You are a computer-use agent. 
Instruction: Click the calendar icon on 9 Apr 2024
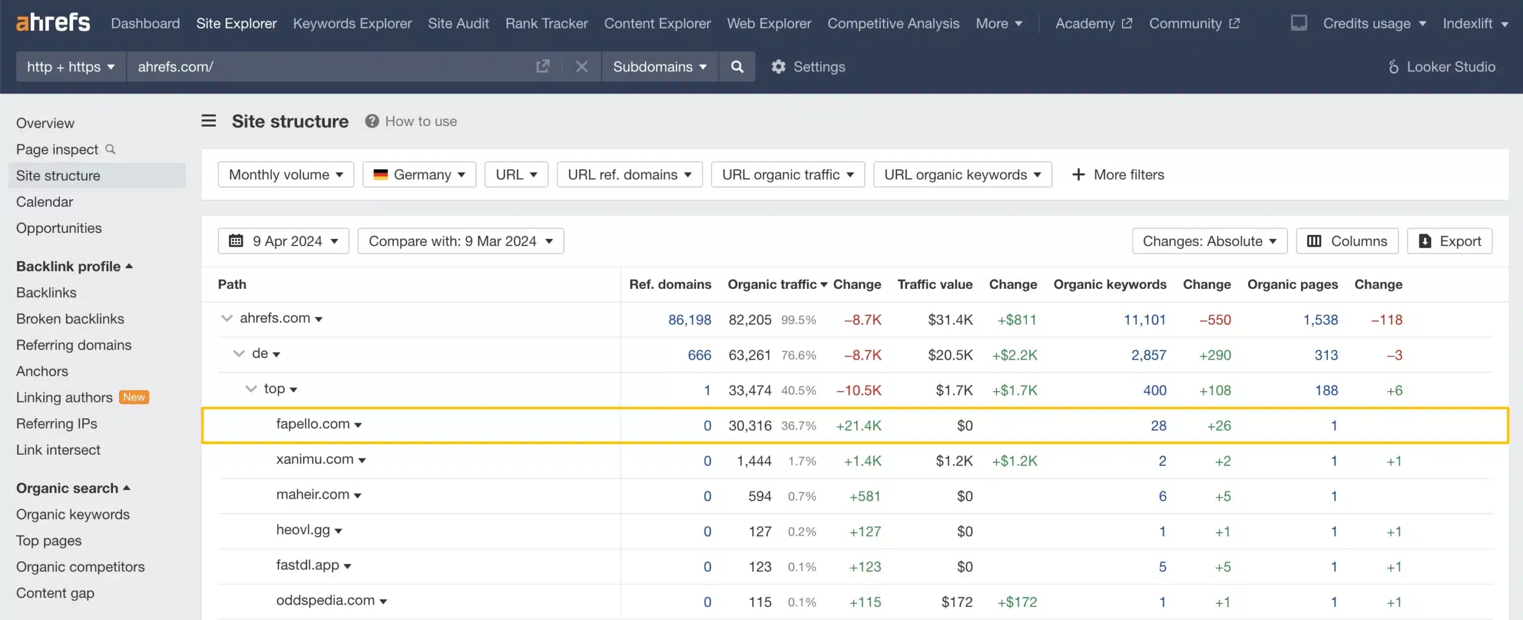pos(236,241)
